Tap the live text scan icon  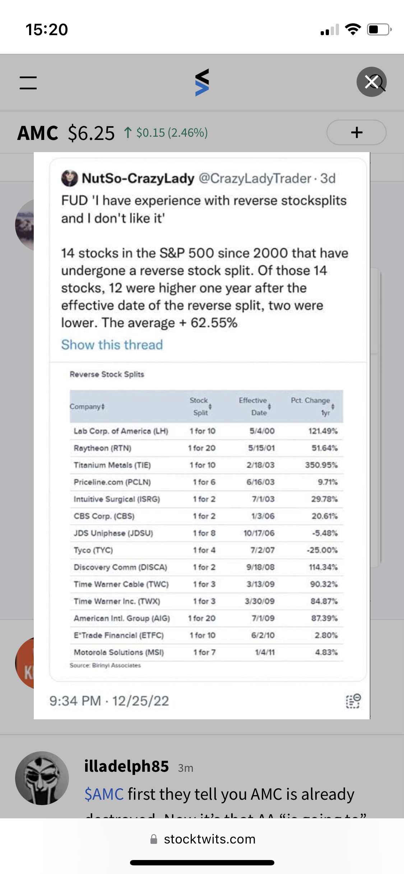(x=353, y=701)
